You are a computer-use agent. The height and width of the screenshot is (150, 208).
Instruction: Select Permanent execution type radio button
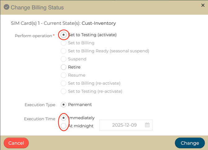pyautogui.click(x=64, y=105)
